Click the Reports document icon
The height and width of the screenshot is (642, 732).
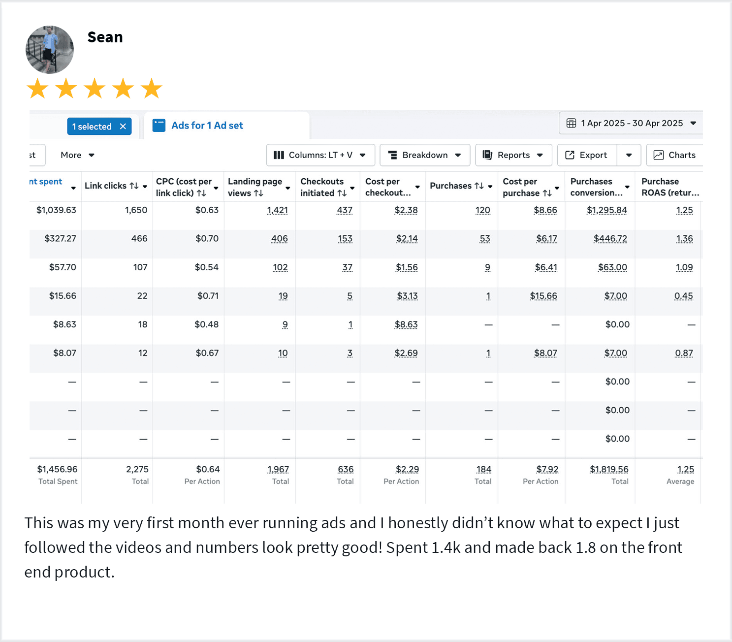[487, 155]
